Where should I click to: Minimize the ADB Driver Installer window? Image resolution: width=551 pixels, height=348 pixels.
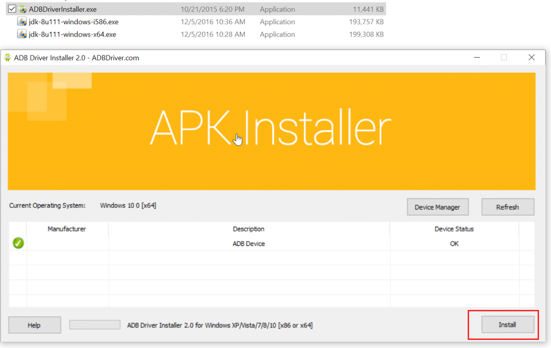click(x=477, y=57)
